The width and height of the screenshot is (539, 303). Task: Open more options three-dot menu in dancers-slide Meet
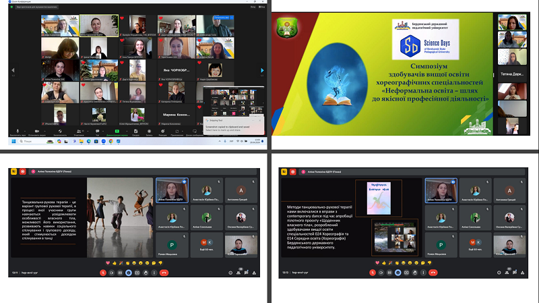click(153, 272)
